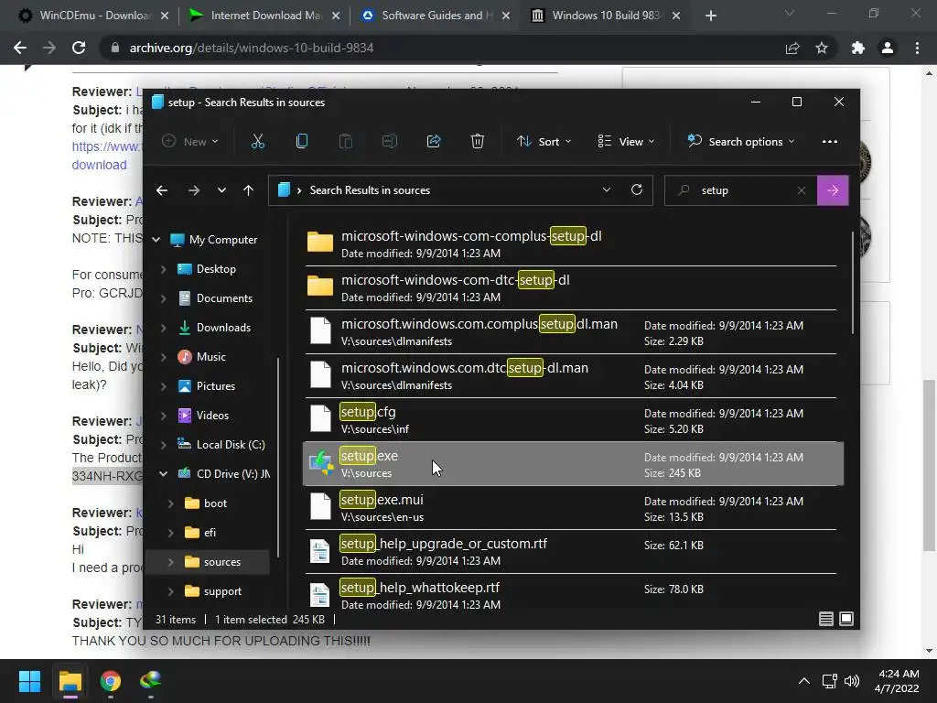The width and height of the screenshot is (937, 703).
Task: Clear the setup search query
Action: 802,190
